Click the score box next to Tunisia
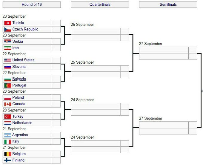 [x=56, y=23]
